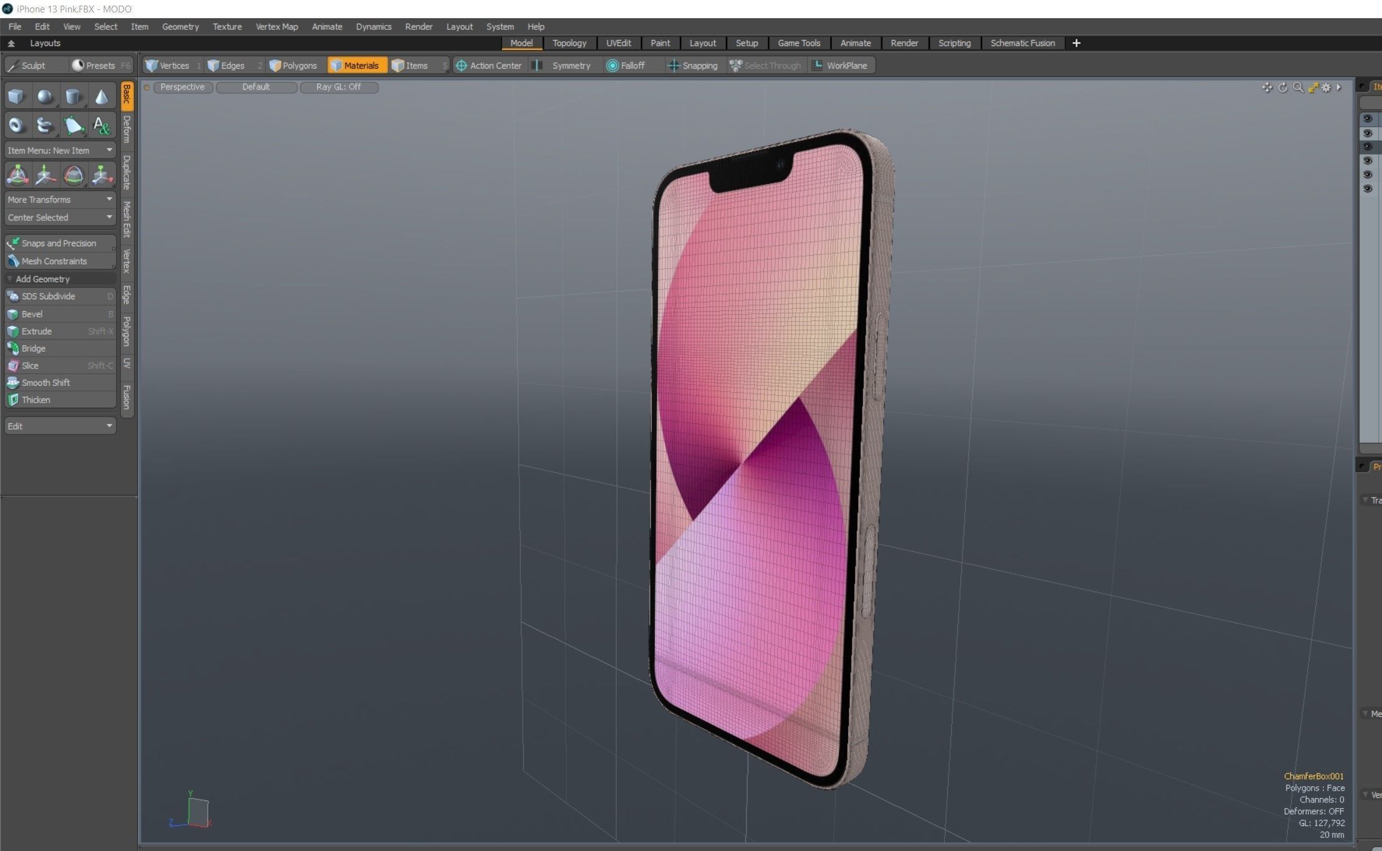The image size is (1382, 851).
Task: Open viewport settings gear icon
Action: 1326,87
